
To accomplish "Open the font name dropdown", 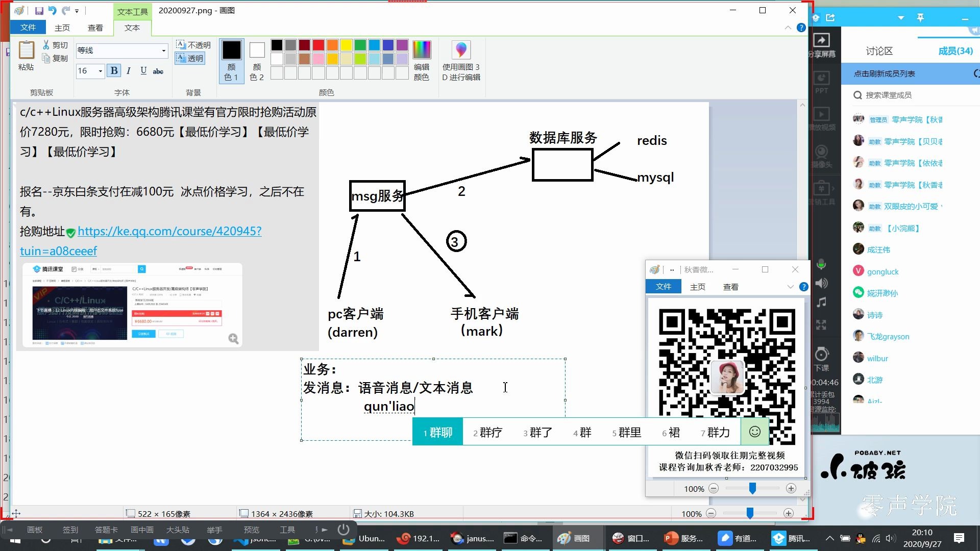I will coord(163,51).
